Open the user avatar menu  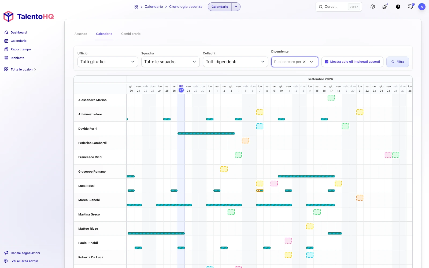point(422,7)
